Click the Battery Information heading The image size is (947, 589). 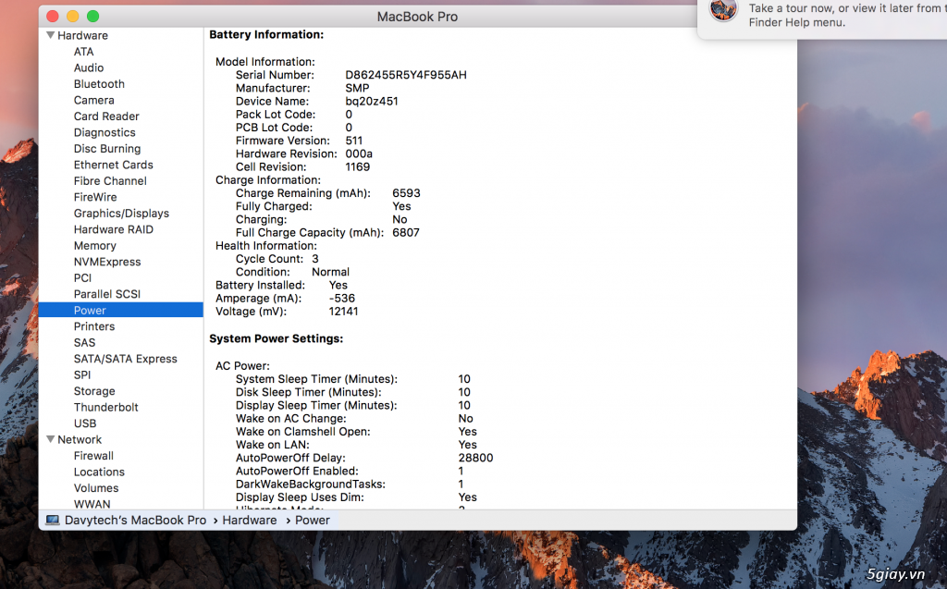point(266,34)
